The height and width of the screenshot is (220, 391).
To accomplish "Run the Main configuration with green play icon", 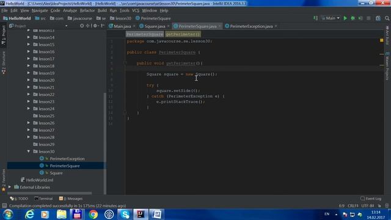I will point(345,18).
